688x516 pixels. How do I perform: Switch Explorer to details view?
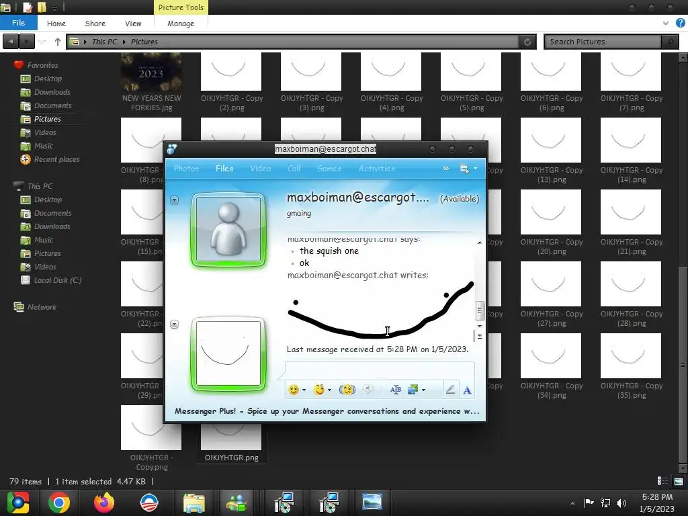click(x=663, y=481)
